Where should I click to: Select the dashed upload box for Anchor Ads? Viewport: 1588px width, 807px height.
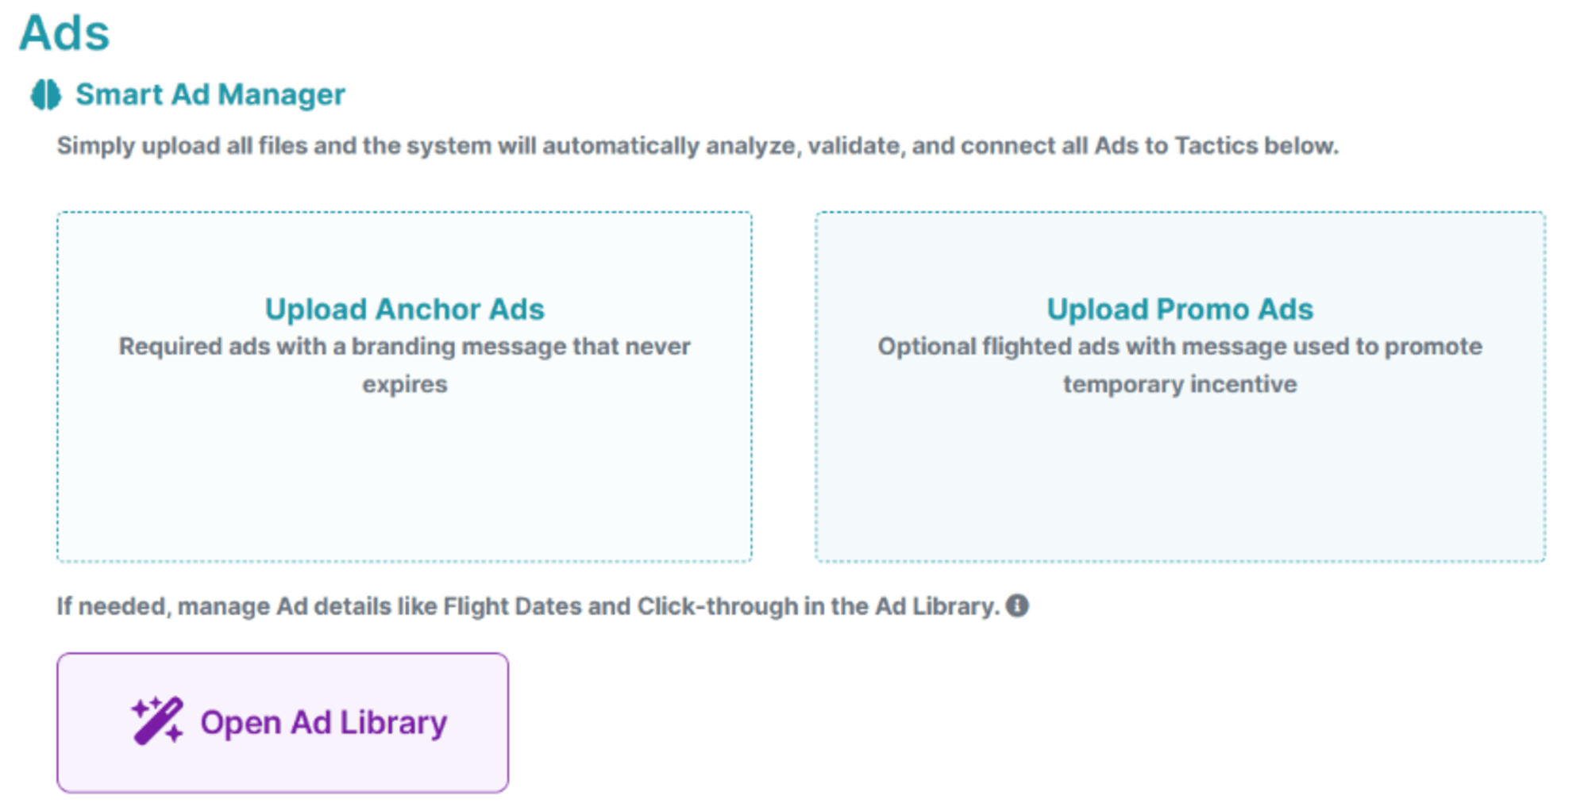coord(405,385)
